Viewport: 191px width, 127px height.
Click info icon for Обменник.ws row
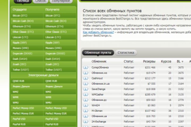tap(86, 73)
